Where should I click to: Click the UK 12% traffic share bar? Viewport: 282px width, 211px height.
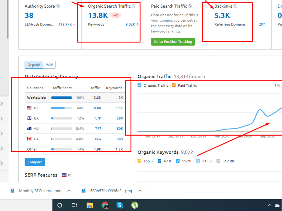pos(61,118)
